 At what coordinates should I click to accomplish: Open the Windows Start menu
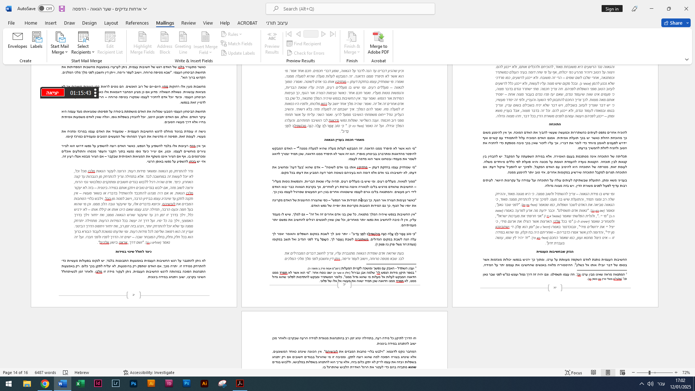[x=9, y=384]
